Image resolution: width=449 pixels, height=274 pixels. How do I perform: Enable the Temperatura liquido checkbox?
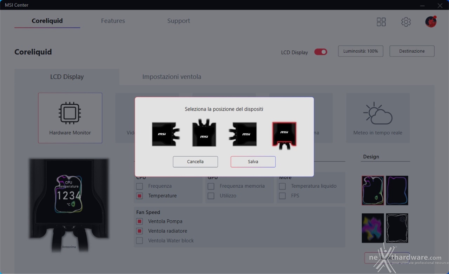[282, 186]
